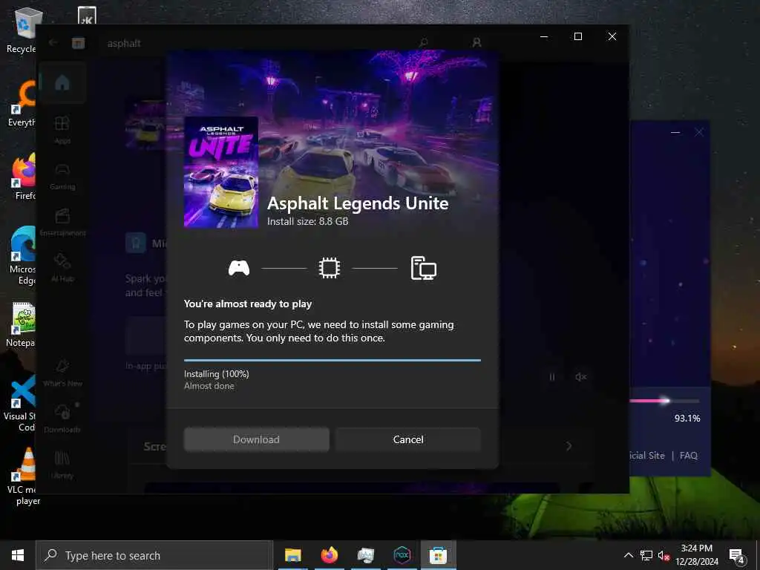The image size is (760, 570).
Task: Click the Microsoft Store icon beside back arrow
Action: (78, 43)
